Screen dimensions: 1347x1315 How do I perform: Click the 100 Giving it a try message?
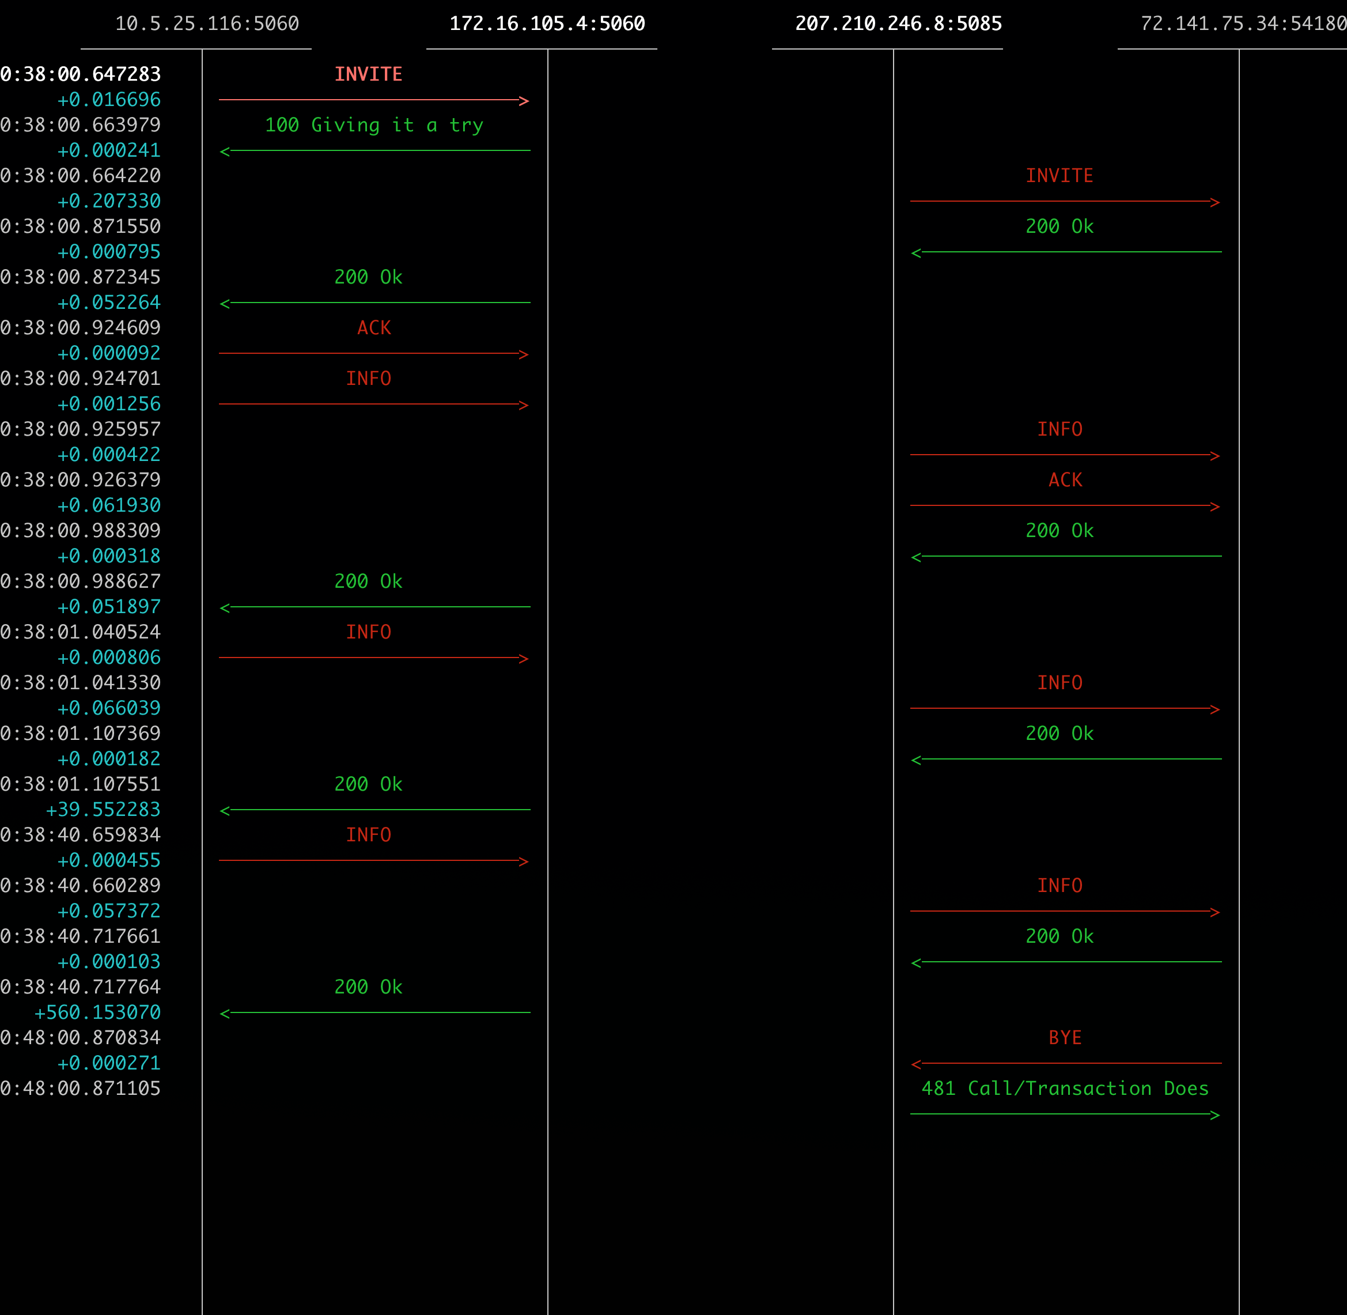point(373,125)
